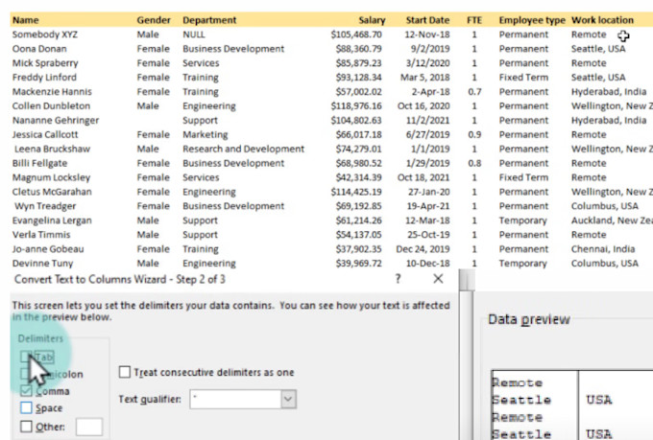Viewport: 653px width, 440px height.
Task: Click start date cell 12-Nov-18
Action: click(427, 35)
